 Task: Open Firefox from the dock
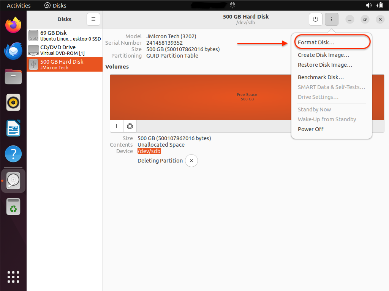[13, 25]
